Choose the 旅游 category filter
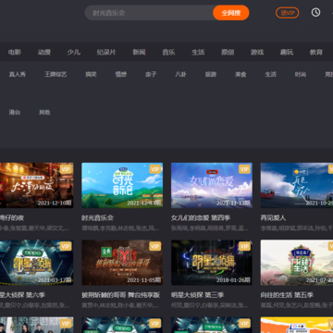The width and height of the screenshot is (333, 333). [x=211, y=74]
